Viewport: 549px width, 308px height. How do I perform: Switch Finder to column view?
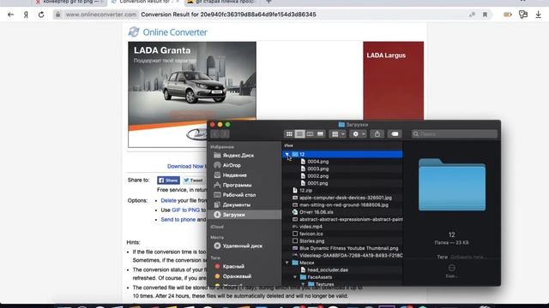pos(310,134)
